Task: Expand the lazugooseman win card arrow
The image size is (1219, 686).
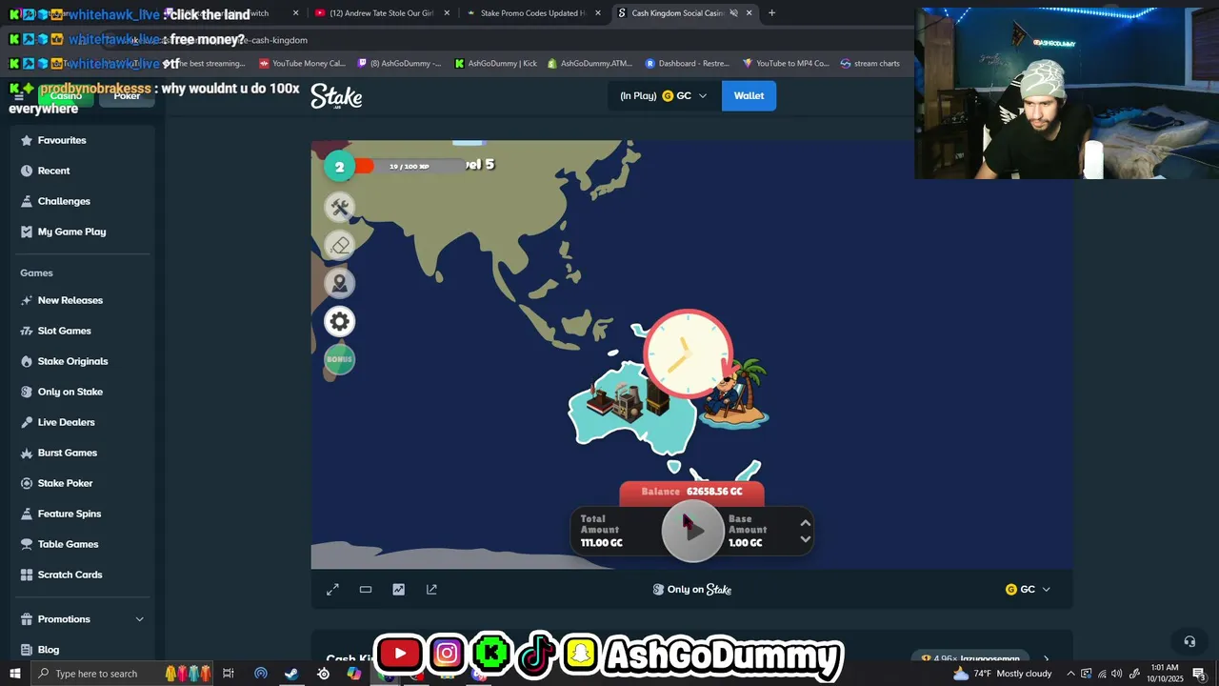Action: click(1046, 658)
